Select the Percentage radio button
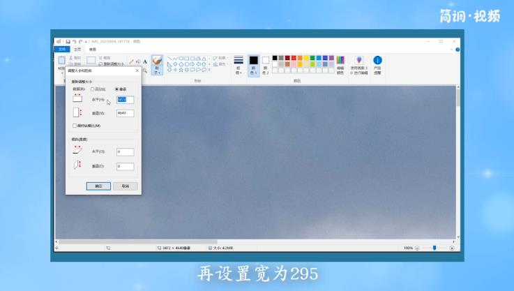Viewport: 514px width, 291px height. click(93, 89)
